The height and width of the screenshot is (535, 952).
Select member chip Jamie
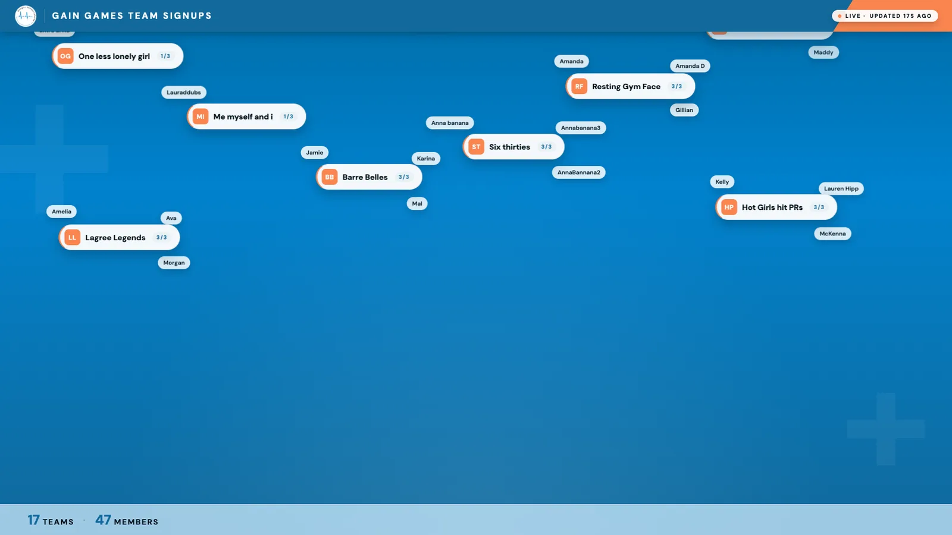pos(315,153)
